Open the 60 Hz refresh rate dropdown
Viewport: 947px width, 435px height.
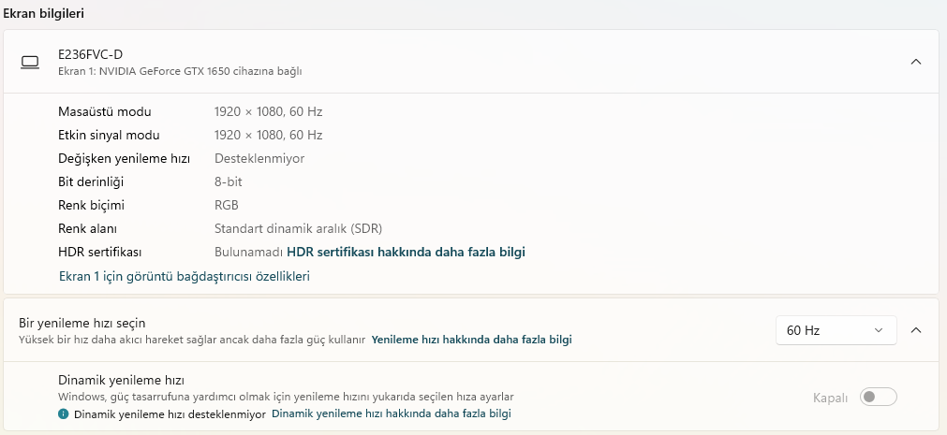coord(836,330)
